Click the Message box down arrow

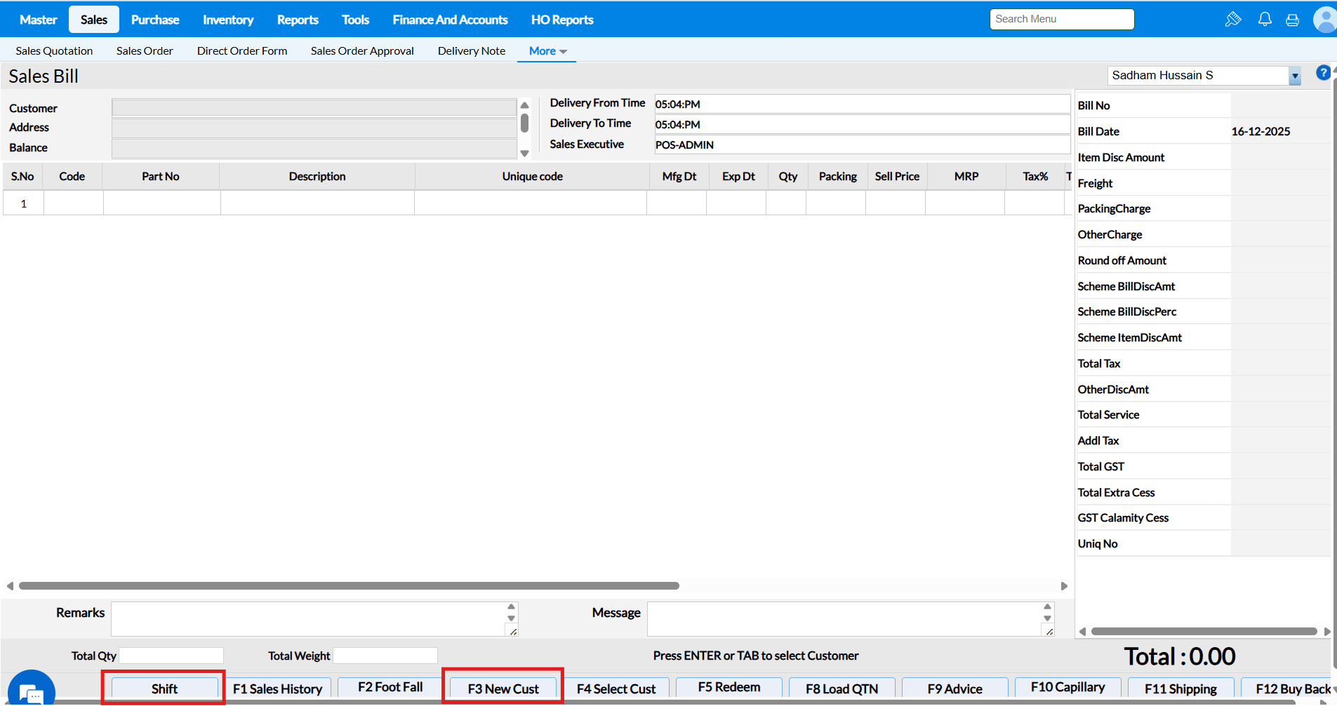[1047, 618]
